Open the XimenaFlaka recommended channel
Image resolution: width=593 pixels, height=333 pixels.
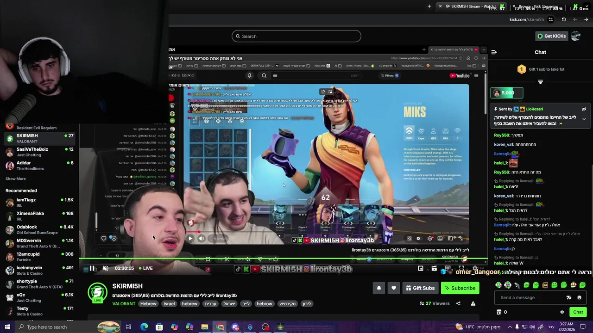tap(39, 216)
